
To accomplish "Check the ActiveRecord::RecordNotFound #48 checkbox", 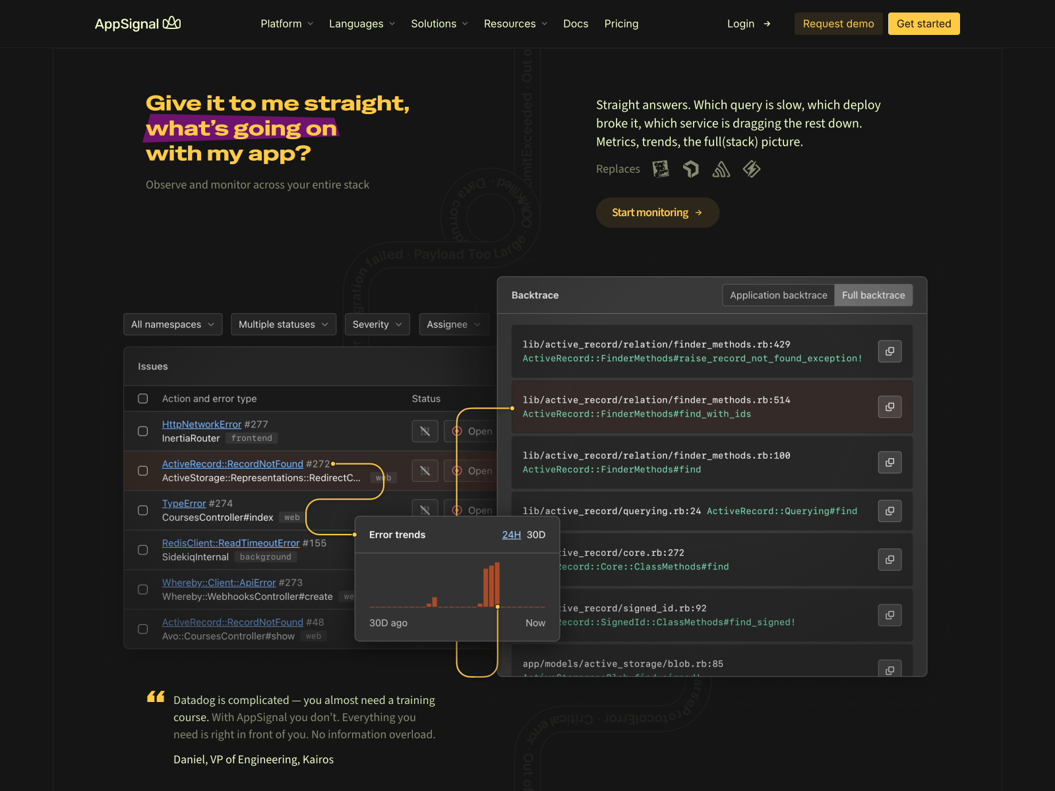I will [x=142, y=629].
